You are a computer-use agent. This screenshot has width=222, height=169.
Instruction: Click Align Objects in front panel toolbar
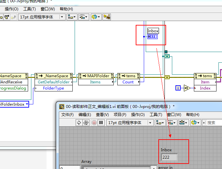[160, 122]
